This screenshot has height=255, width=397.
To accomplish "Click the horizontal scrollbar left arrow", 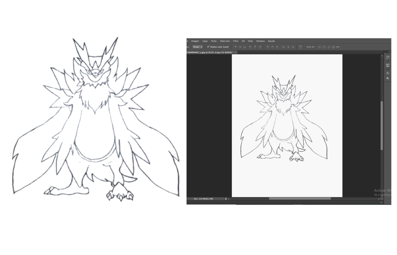I will 229,199.
